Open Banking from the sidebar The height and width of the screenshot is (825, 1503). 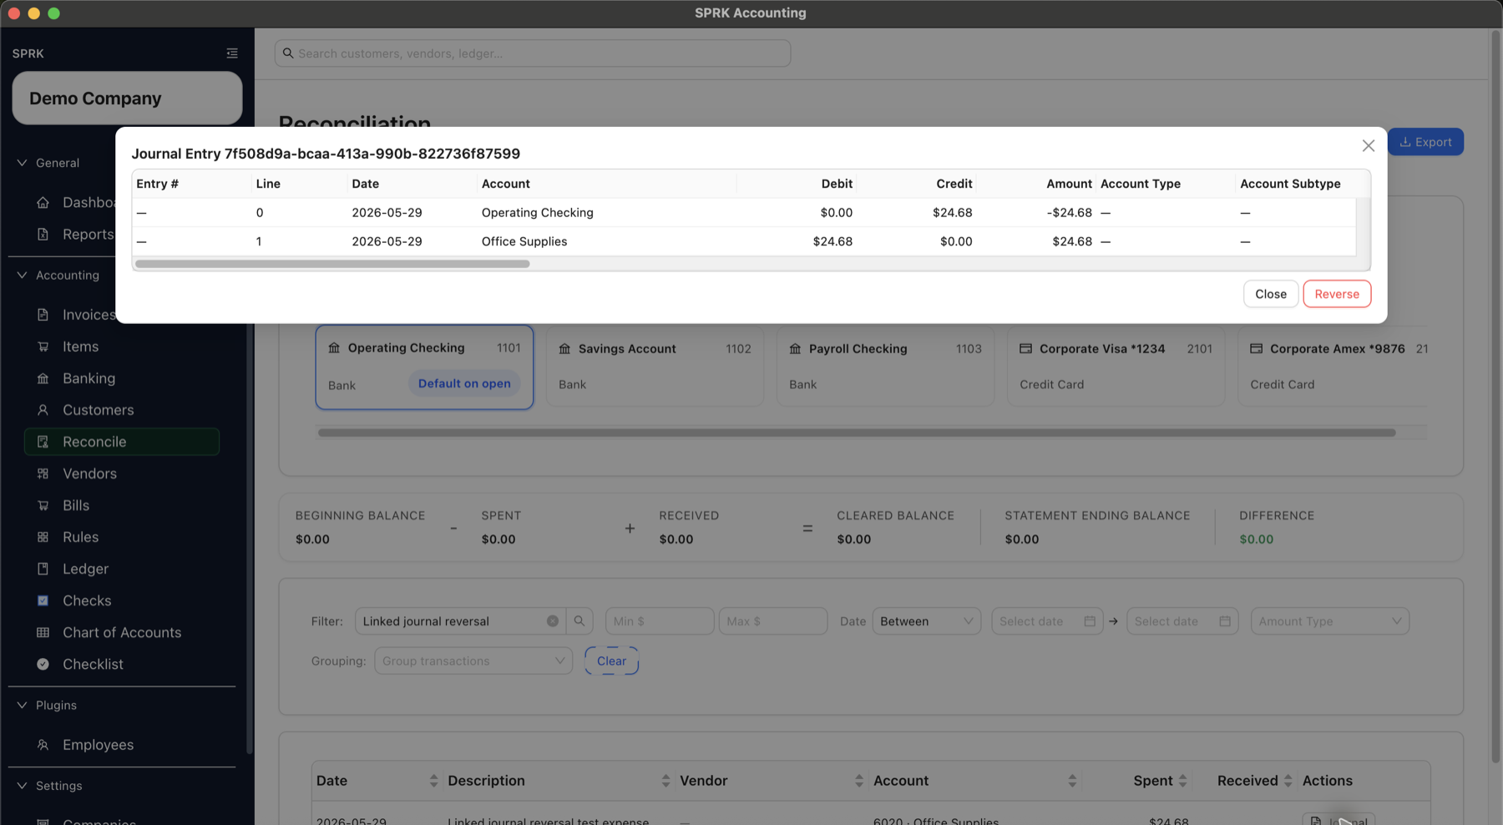(x=89, y=378)
